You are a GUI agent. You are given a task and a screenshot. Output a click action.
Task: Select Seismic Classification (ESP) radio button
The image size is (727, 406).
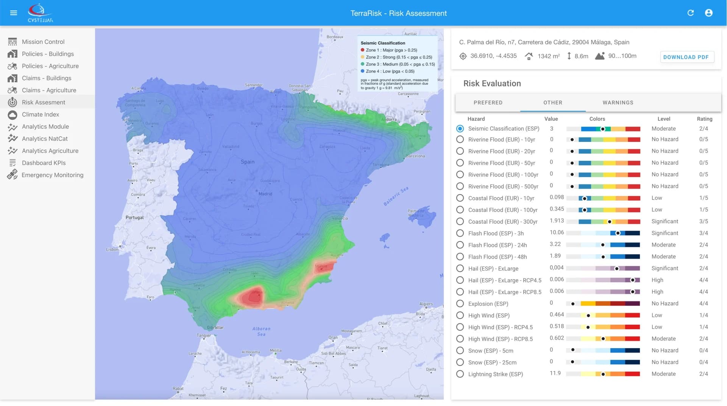point(460,129)
